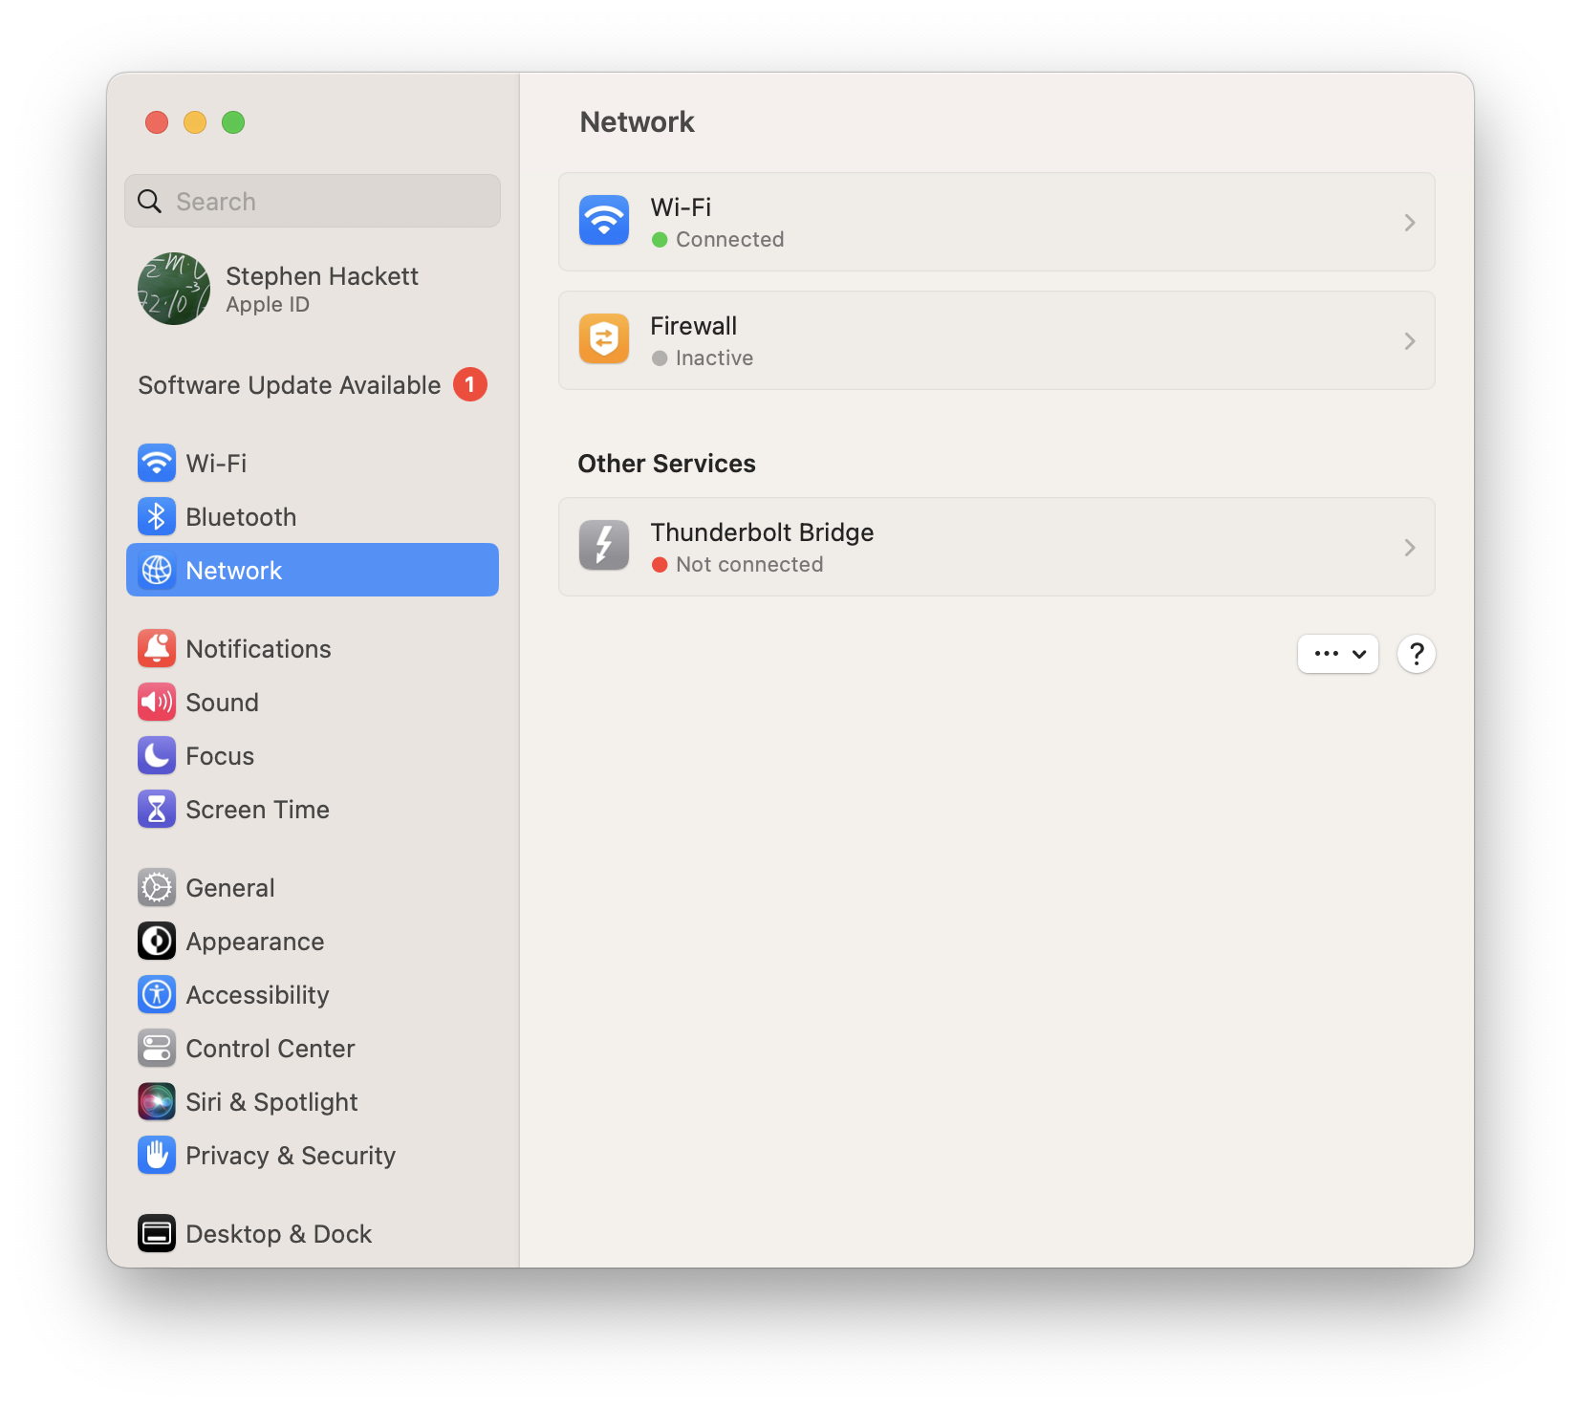
Task: Click the Sound speaker icon
Action: (157, 703)
